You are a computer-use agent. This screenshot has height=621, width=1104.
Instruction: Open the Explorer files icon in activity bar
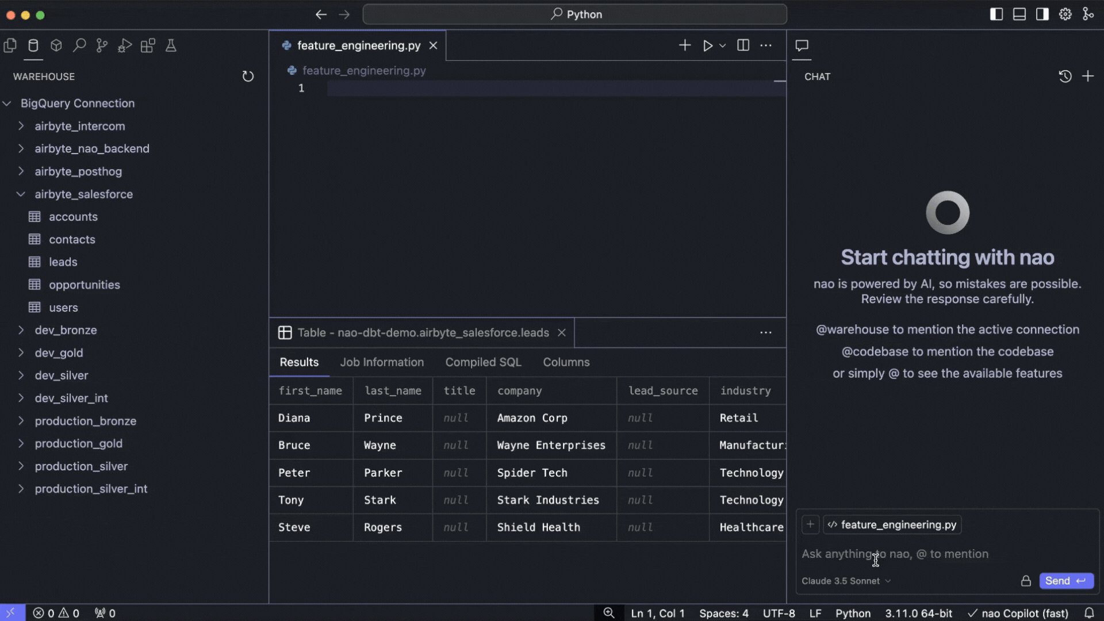point(10,45)
